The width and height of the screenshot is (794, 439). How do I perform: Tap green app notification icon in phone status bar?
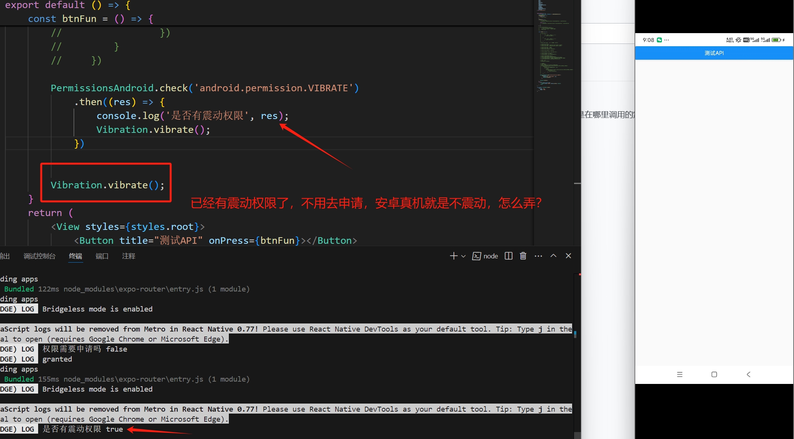tap(660, 40)
